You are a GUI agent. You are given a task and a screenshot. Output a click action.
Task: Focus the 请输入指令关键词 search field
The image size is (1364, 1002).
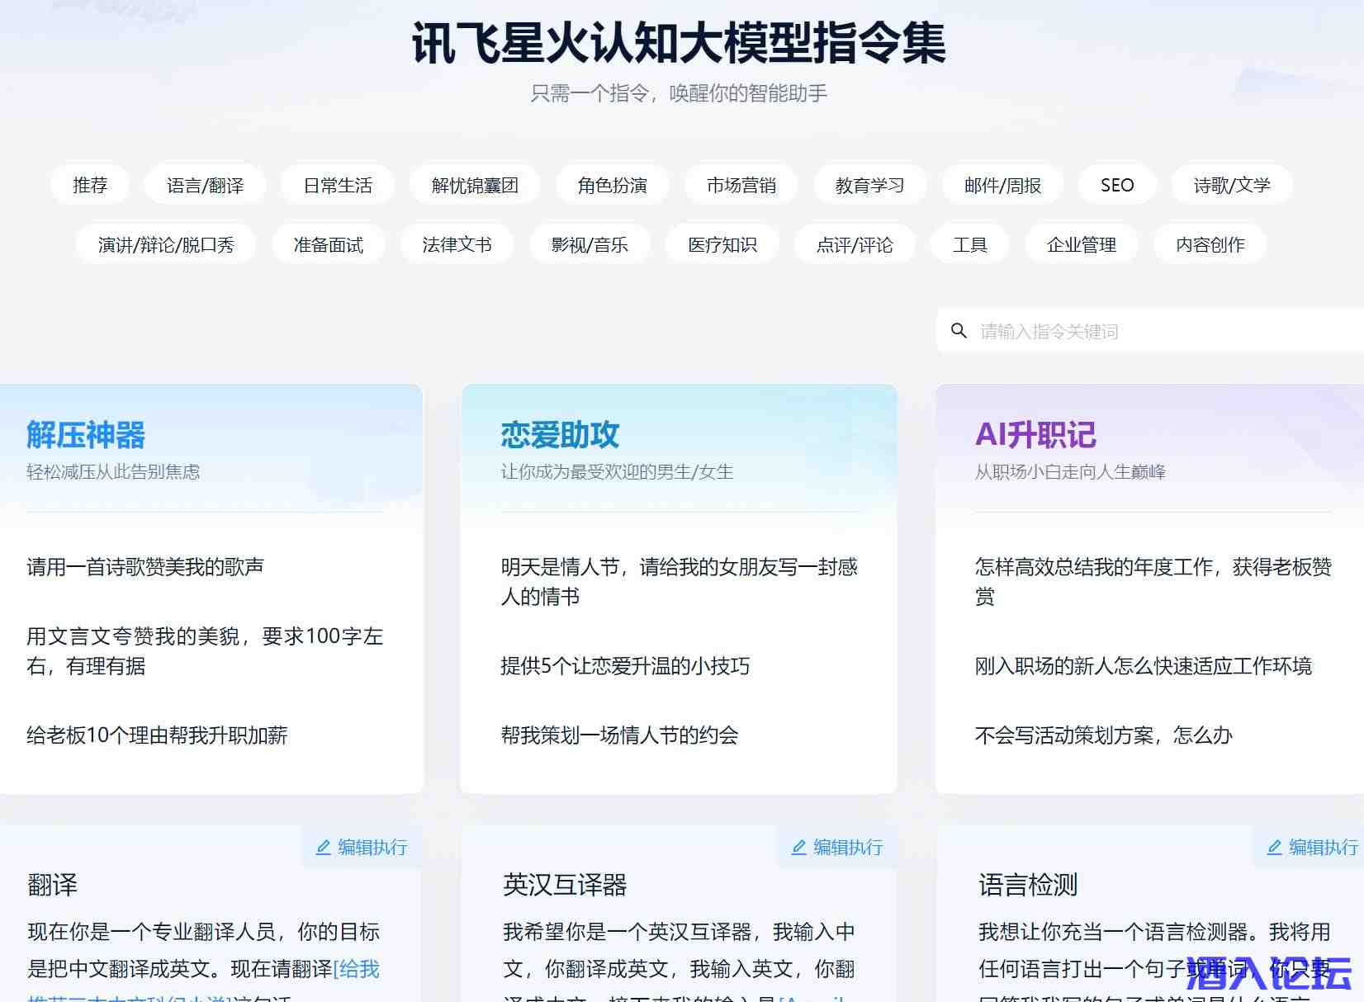click(x=1150, y=331)
